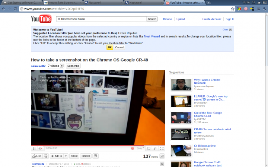The image size is (268, 167).
Task: Subscribe to skimike02's channel
Action: tap(73, 66)
